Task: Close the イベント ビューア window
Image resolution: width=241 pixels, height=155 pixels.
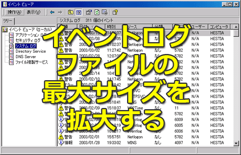Action: coord(236,4)
